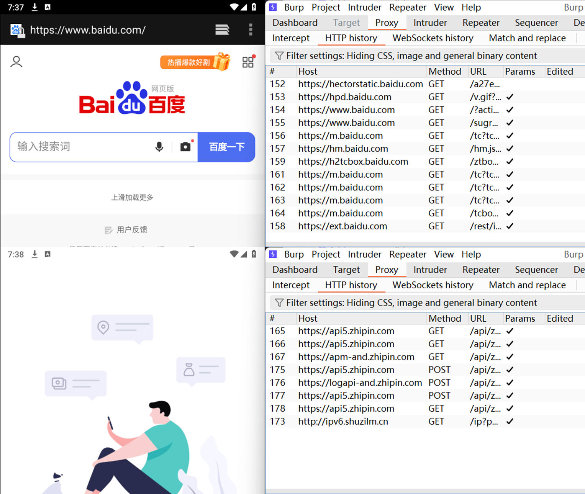Open the browser three-dot overflow menu
585x494 pixels.
[251, 29]
